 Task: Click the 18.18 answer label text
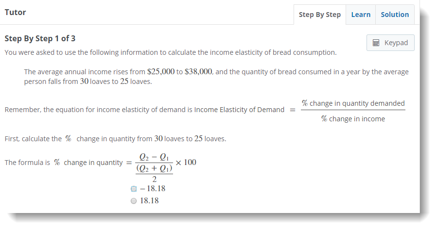149,201
